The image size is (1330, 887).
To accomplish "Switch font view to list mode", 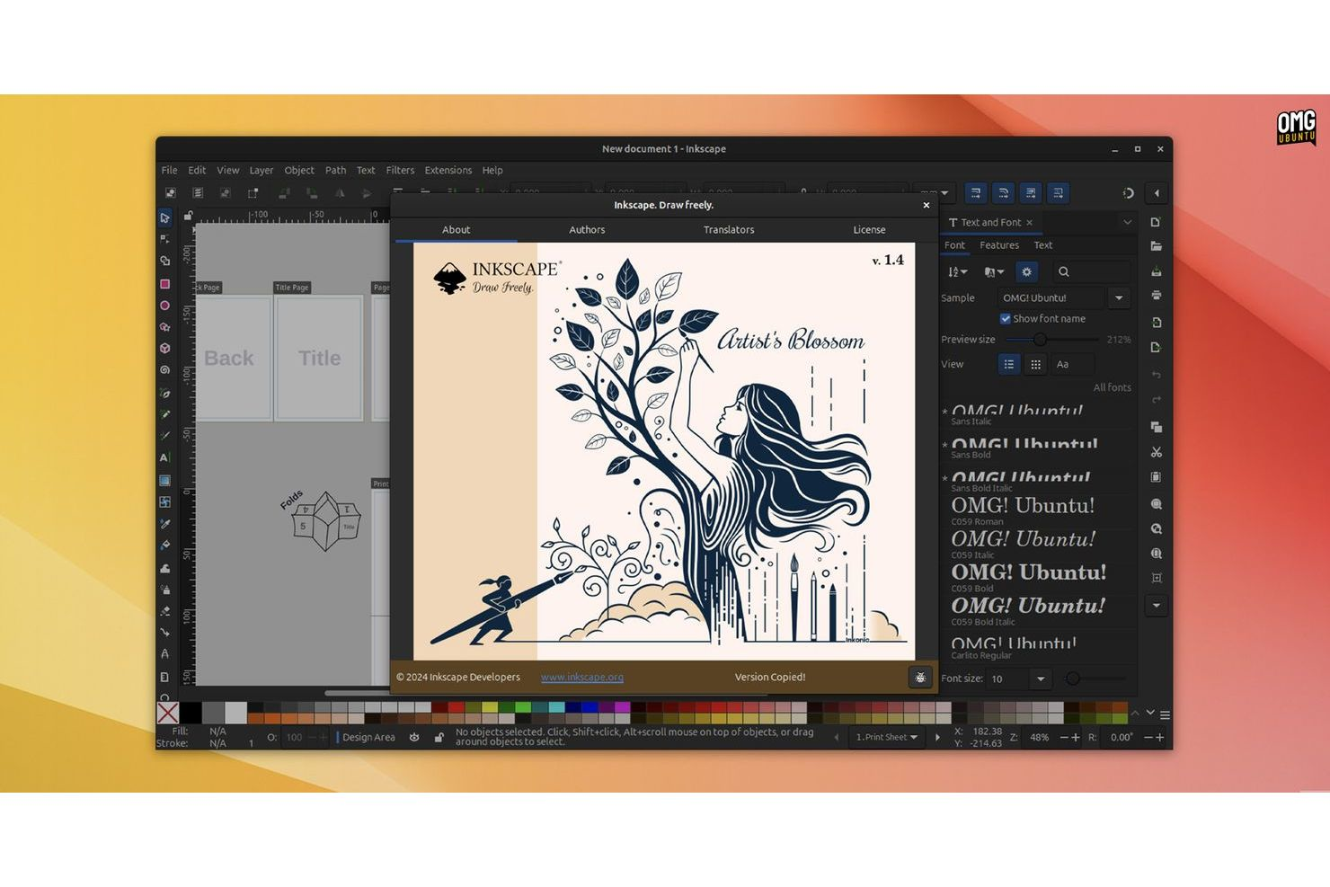I will (1009, 364).
